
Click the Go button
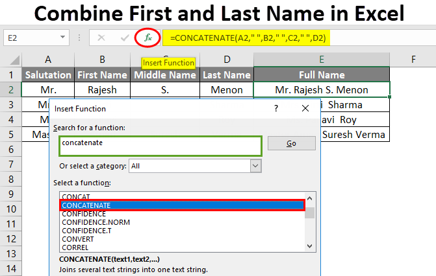point(291,143)
